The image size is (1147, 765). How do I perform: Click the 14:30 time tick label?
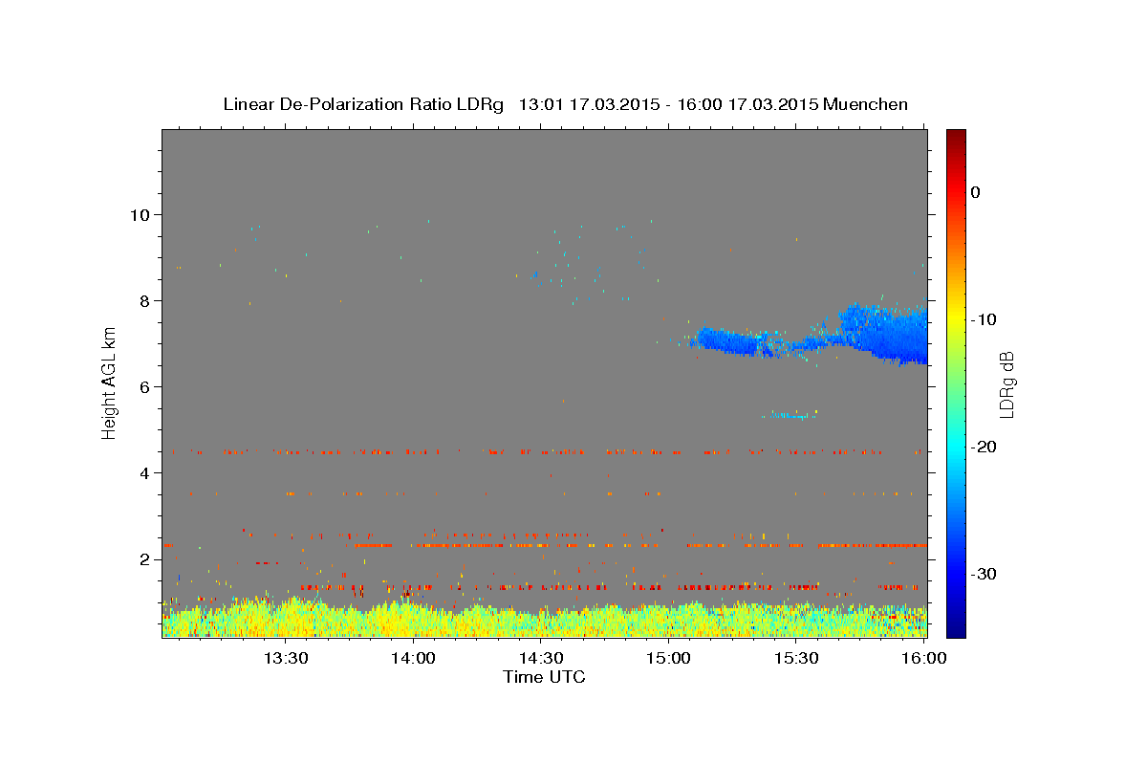point(541,658)
